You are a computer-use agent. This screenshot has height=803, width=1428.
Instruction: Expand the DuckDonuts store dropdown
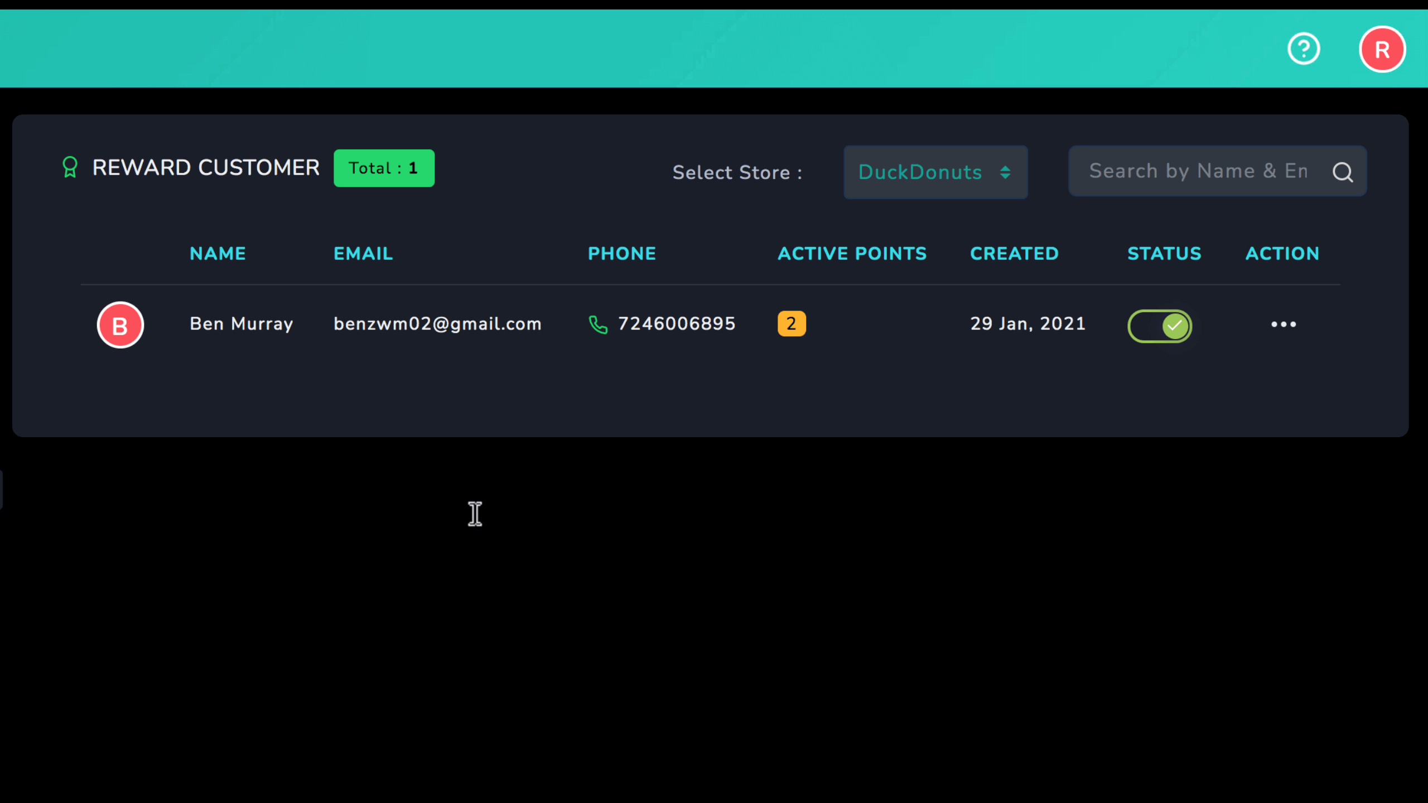pyautogui.click(x=935, y=172)
